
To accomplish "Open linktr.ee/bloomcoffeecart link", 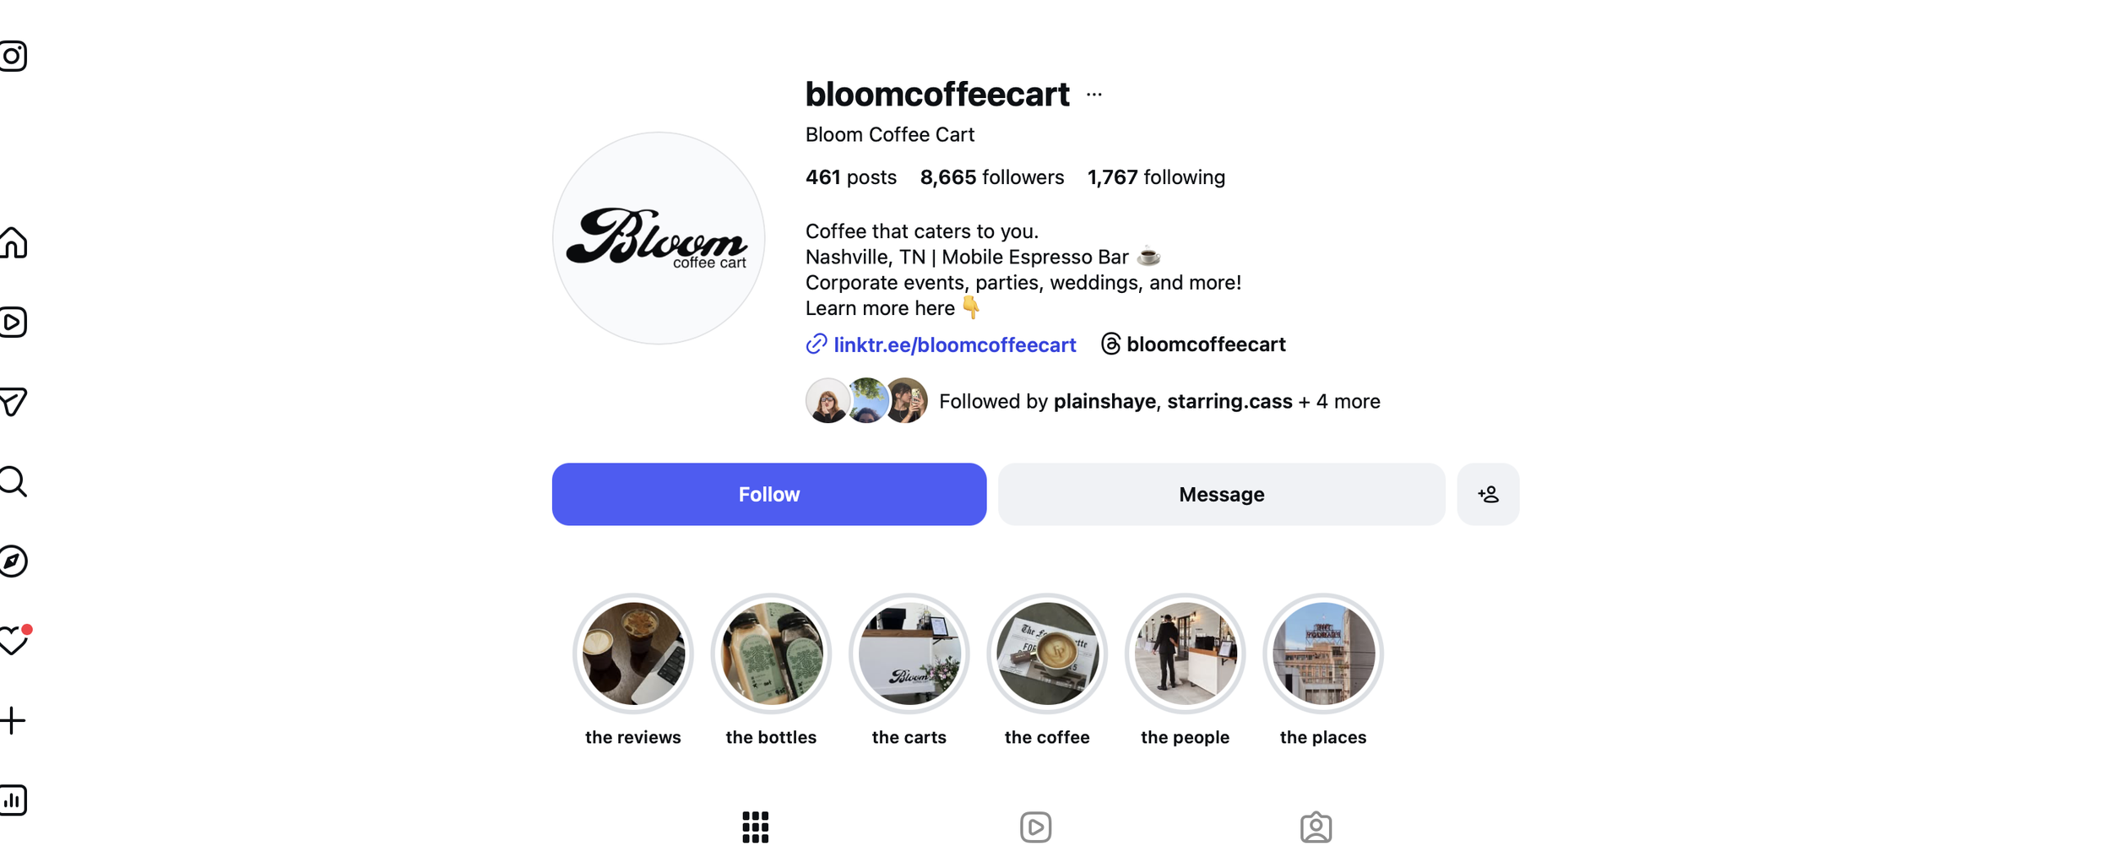I will point(954,344).
